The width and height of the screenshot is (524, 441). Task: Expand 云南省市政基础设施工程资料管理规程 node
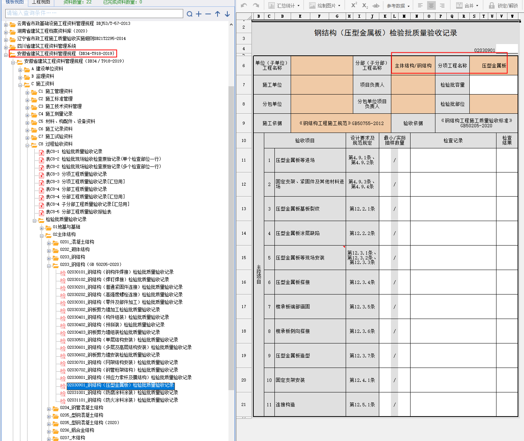point(6,25)
